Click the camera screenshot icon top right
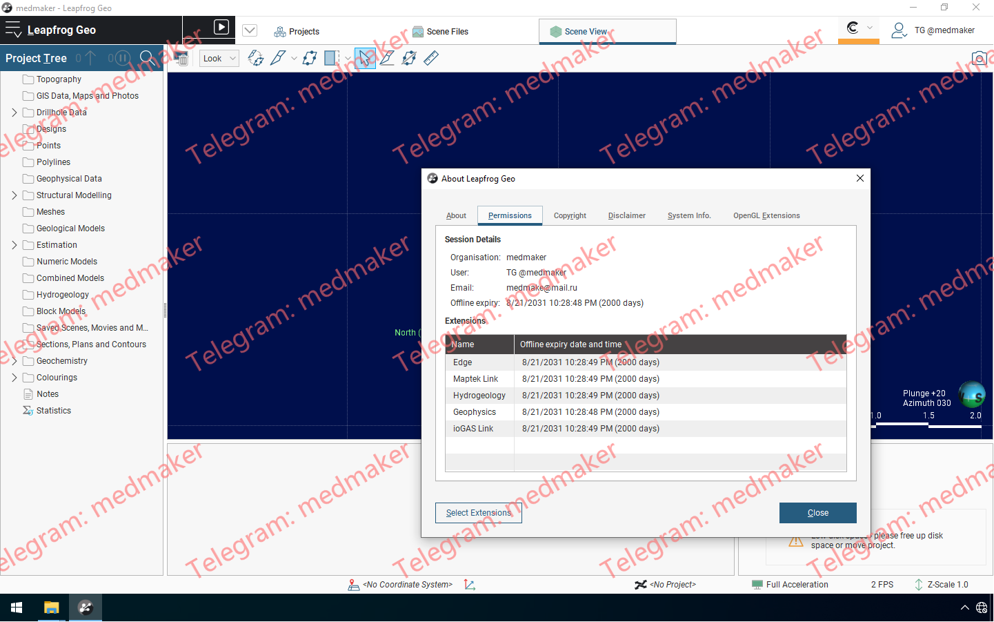The width and height of the screenshot is (994, 622). coord(979,58)
